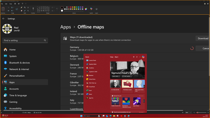Select the Pencil tool
The image size is (210, 118).
click(x=21, y=8)
